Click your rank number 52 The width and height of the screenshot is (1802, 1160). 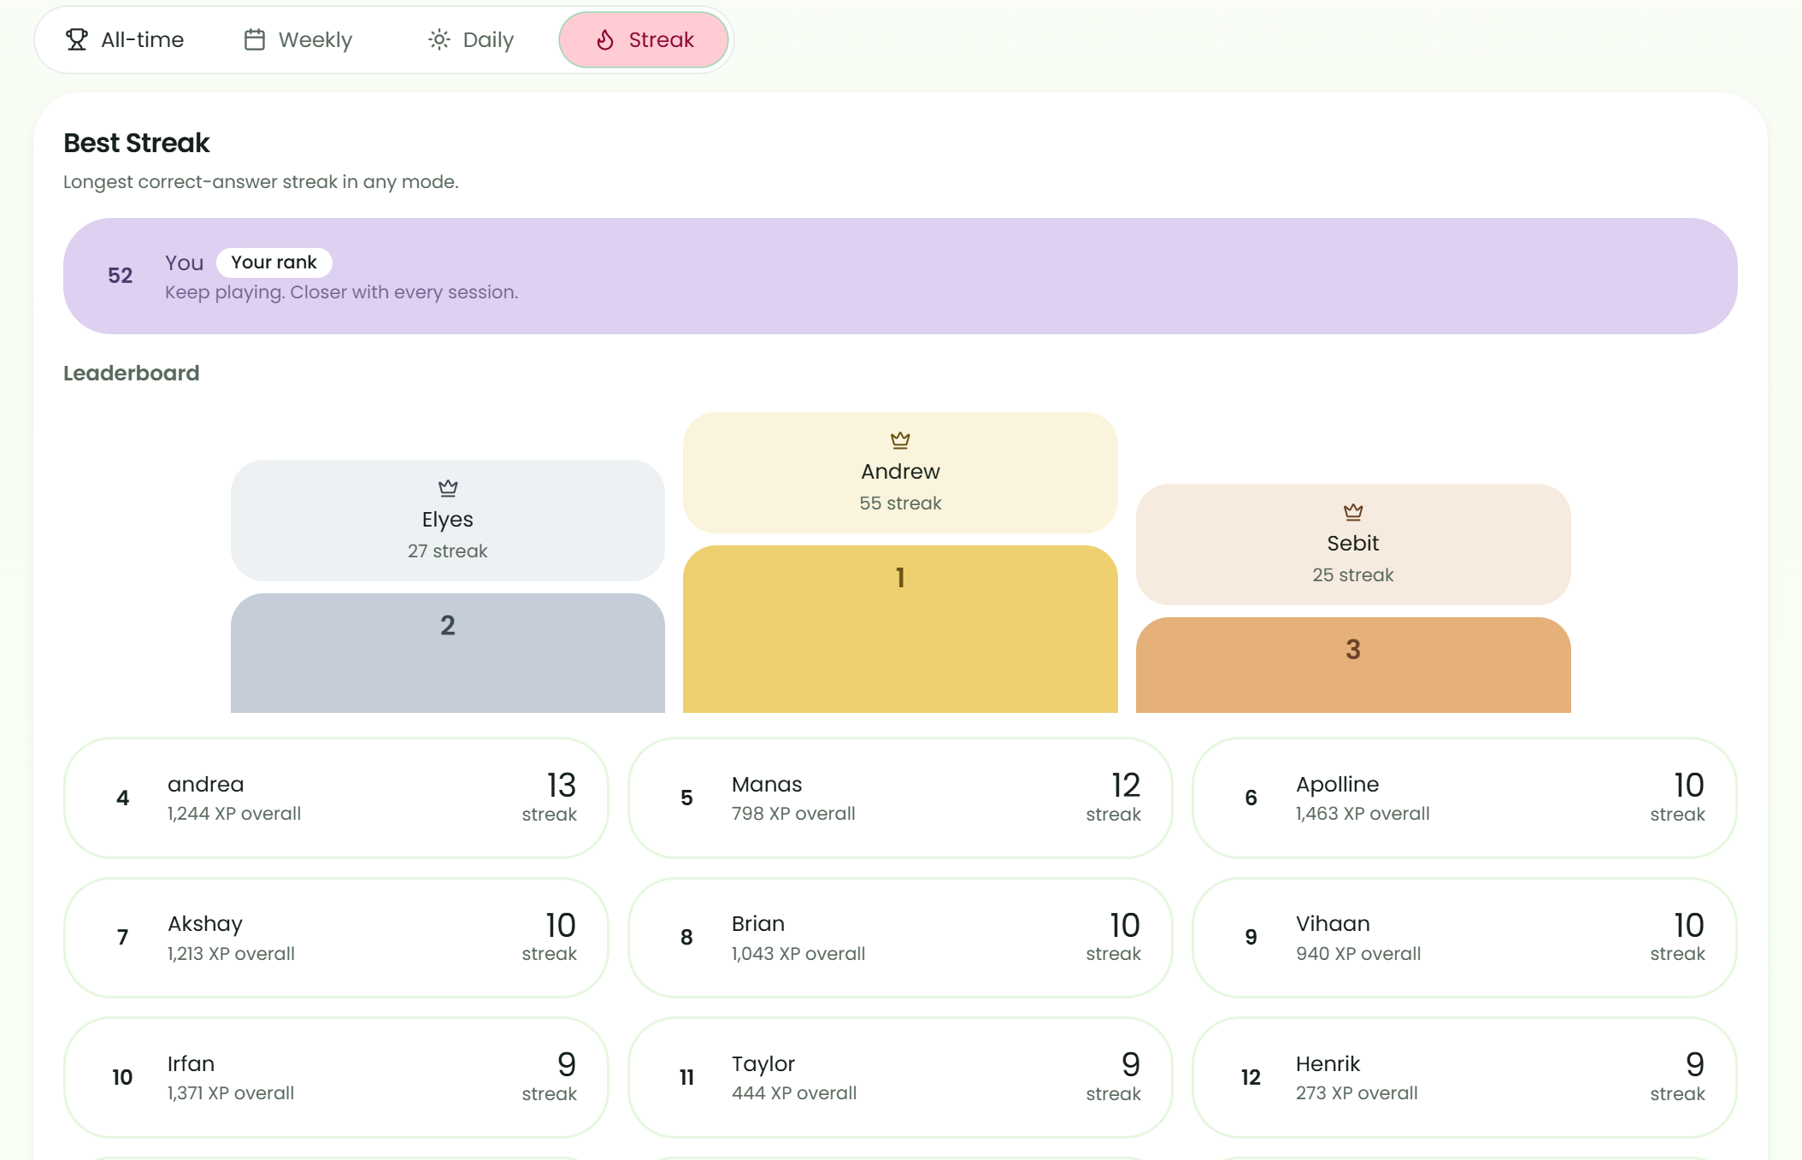(121, 275)
